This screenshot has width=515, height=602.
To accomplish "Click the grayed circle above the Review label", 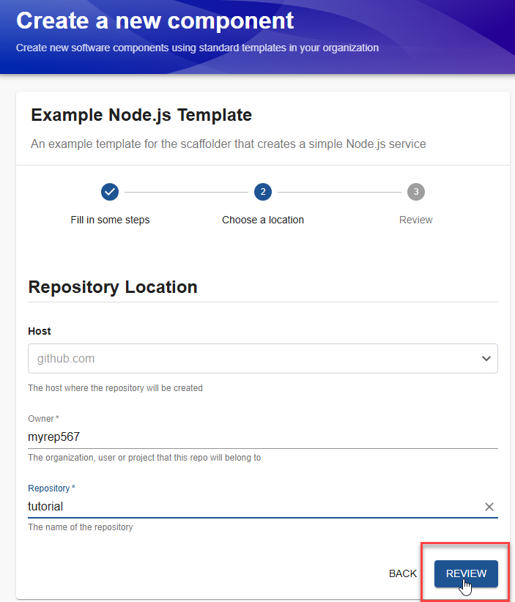I will coord(415,192).
